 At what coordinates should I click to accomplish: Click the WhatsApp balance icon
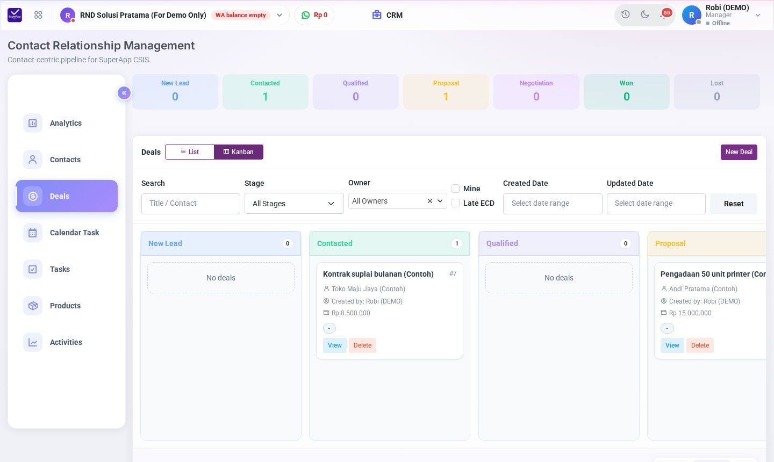click(x=305, y=15)
